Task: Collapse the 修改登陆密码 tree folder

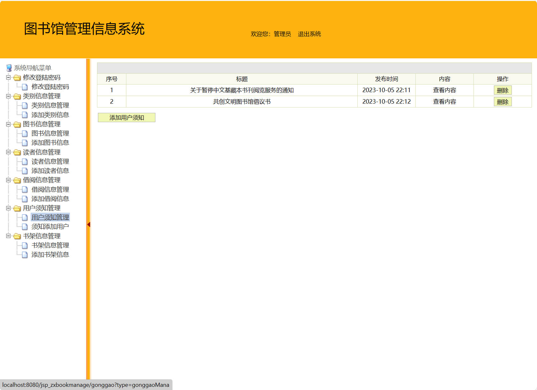Action: (x=8, y=77)
